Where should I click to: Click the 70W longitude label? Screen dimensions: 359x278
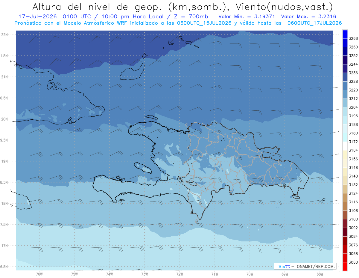[x=250, y=274]
